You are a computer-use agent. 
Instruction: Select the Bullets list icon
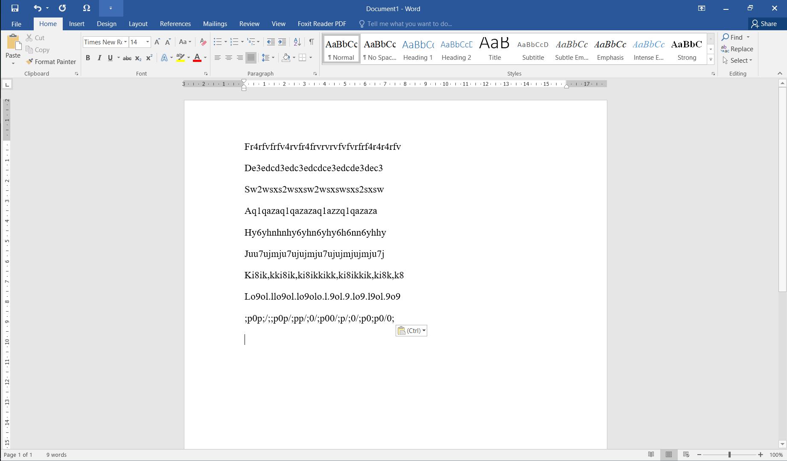(218, 42)
